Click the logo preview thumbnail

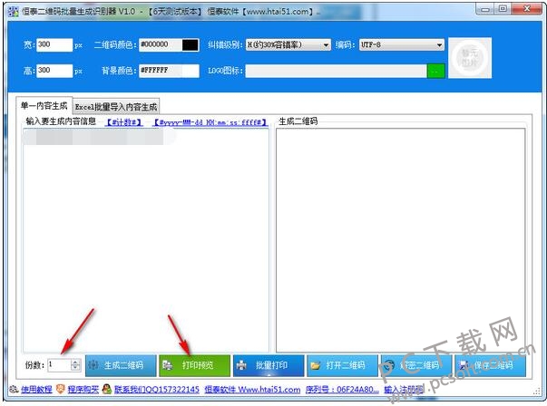click(x=470, y=58)
